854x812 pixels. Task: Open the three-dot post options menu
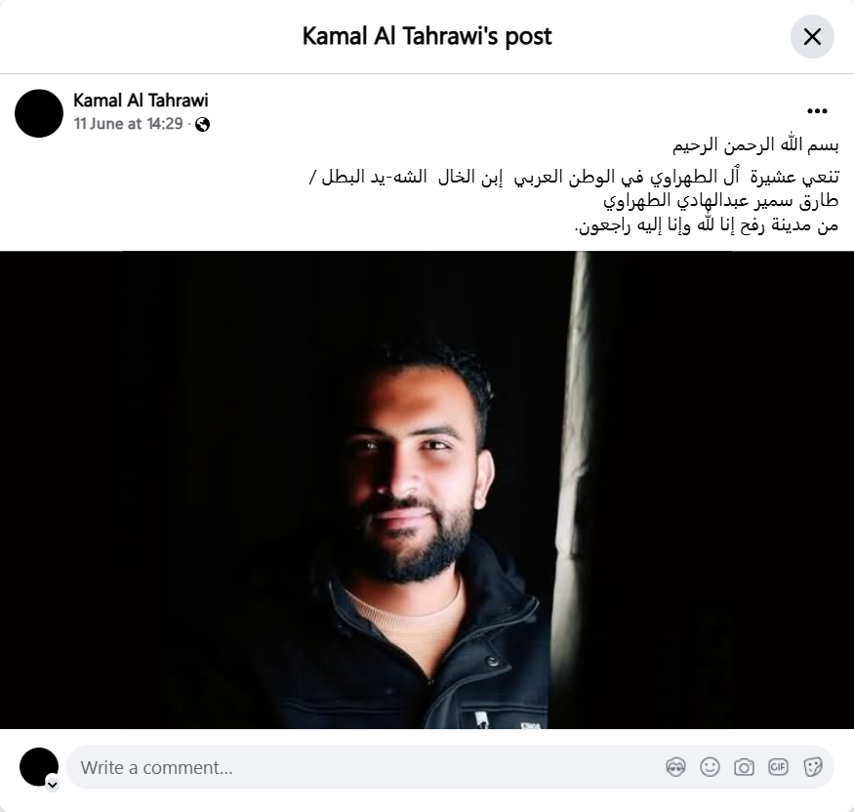tap(817, 111)
